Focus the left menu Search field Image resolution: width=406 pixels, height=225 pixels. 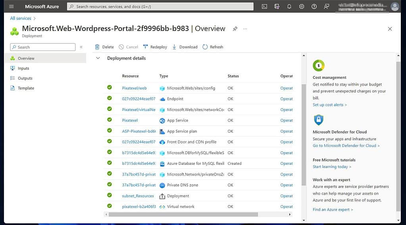[43, 47]
